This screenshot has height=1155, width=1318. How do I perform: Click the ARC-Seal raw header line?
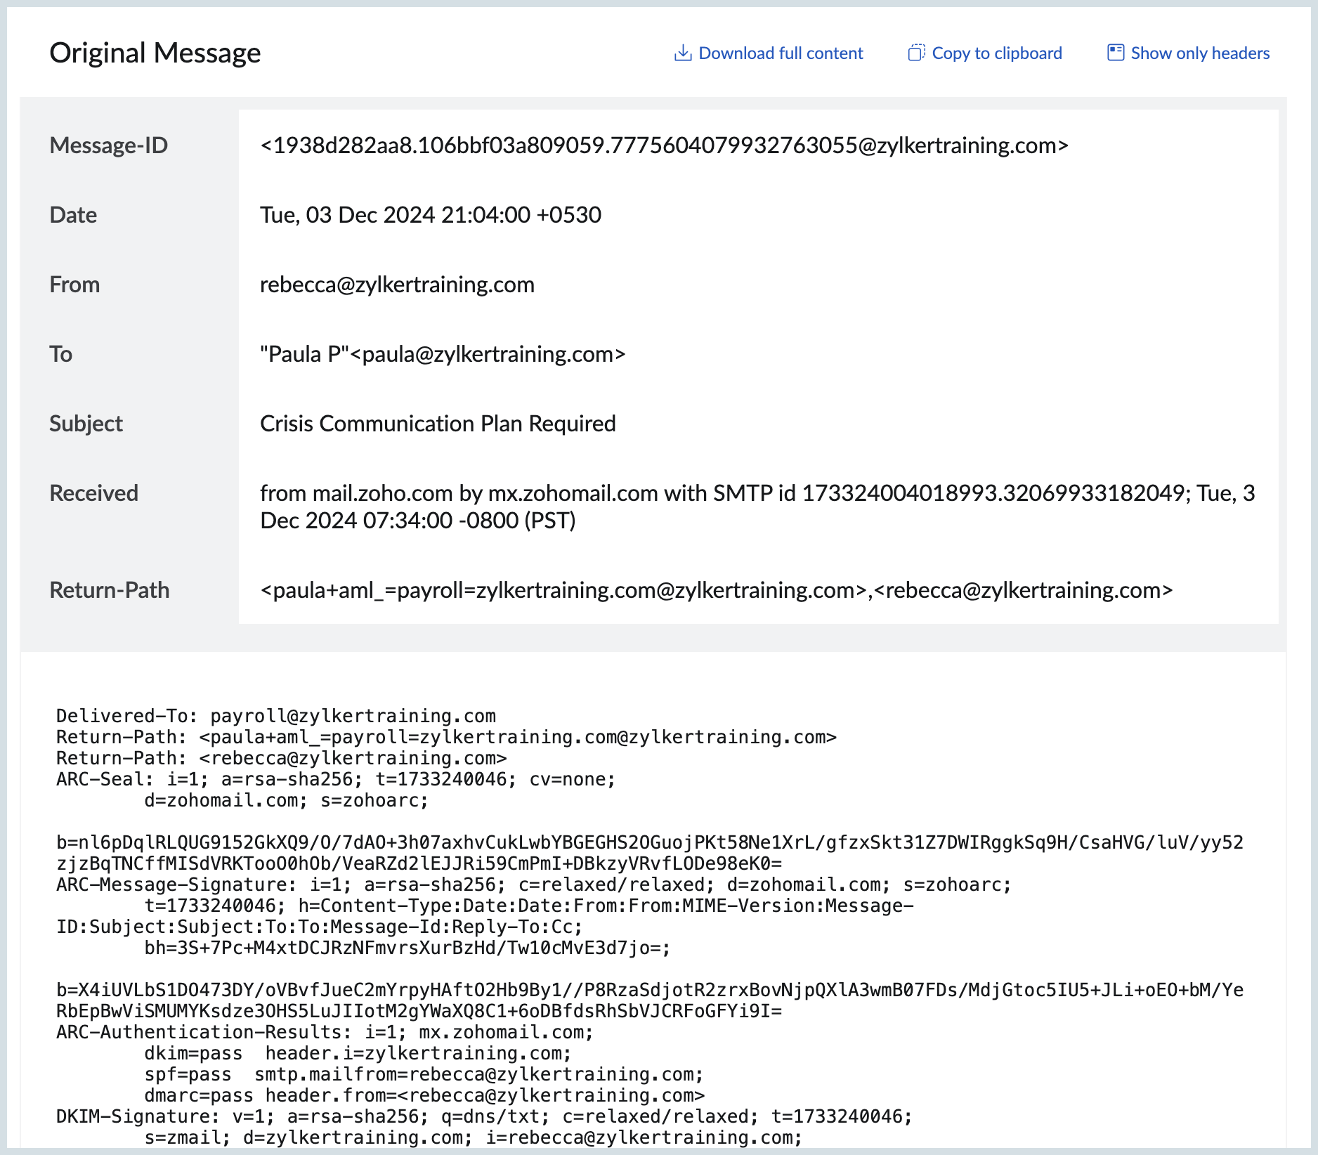(x=335, y=779)
